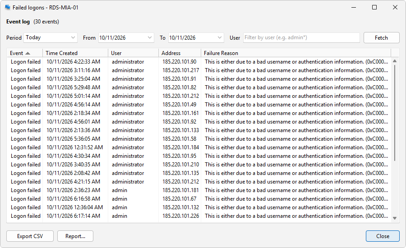Maximize the Failed logons window
This screenshot has width=406, height=248.
click(374, 7)
